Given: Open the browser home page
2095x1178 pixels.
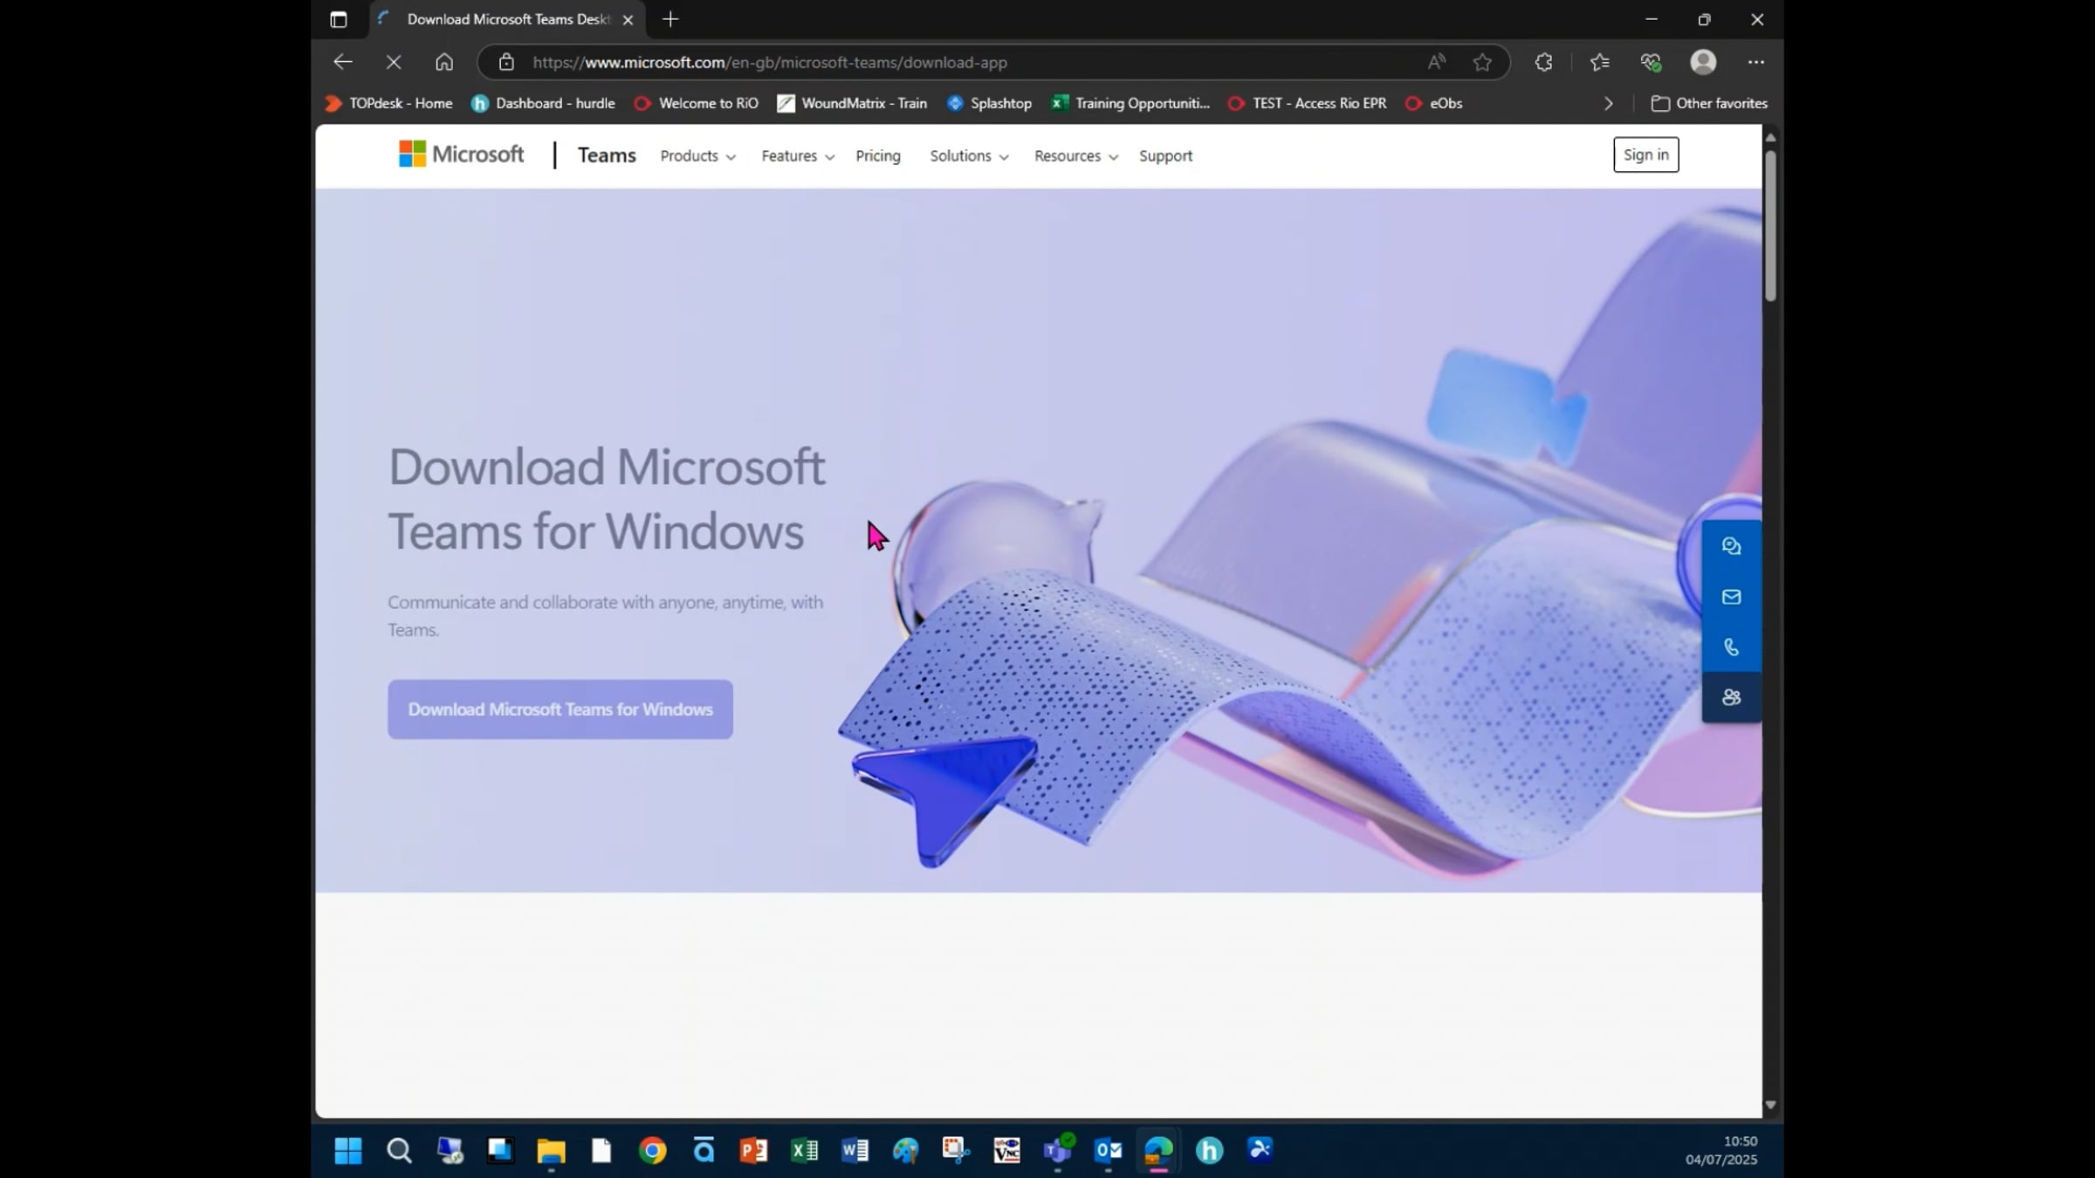Looking at the screenshot, I should (444, 62).
